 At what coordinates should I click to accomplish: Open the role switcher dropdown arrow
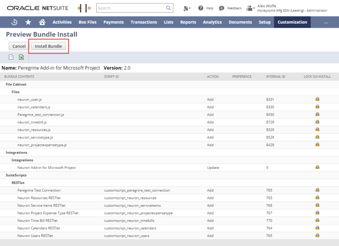coord(254,8)
